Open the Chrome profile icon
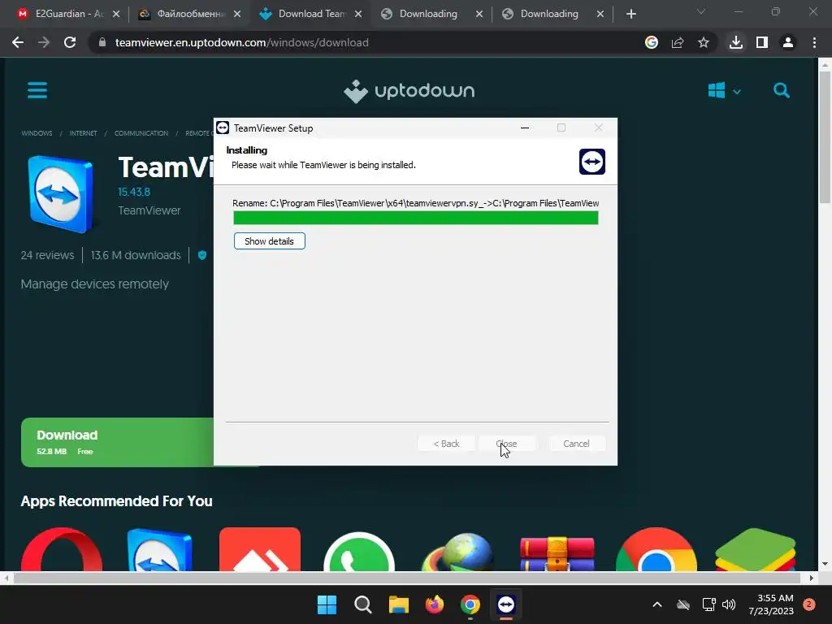The height and width of the screenshot is (624, 832). tap(788, 42)
